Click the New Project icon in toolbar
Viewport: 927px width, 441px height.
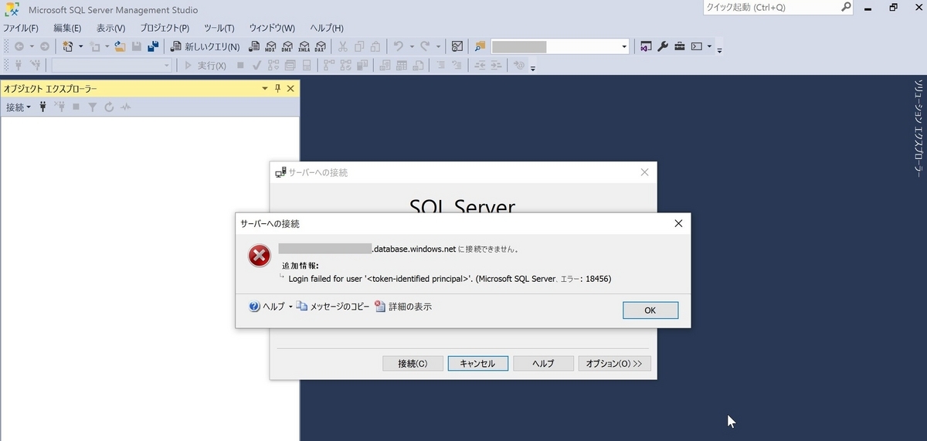click(x=68, y=46)
